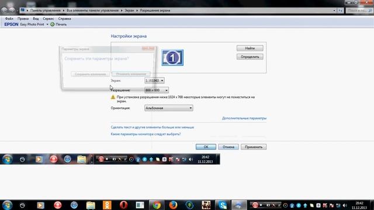The width and height of the screenshot is (374, 210).
Task: Click the Найти button
Action: pyautogui.click(x=250, y=48)
